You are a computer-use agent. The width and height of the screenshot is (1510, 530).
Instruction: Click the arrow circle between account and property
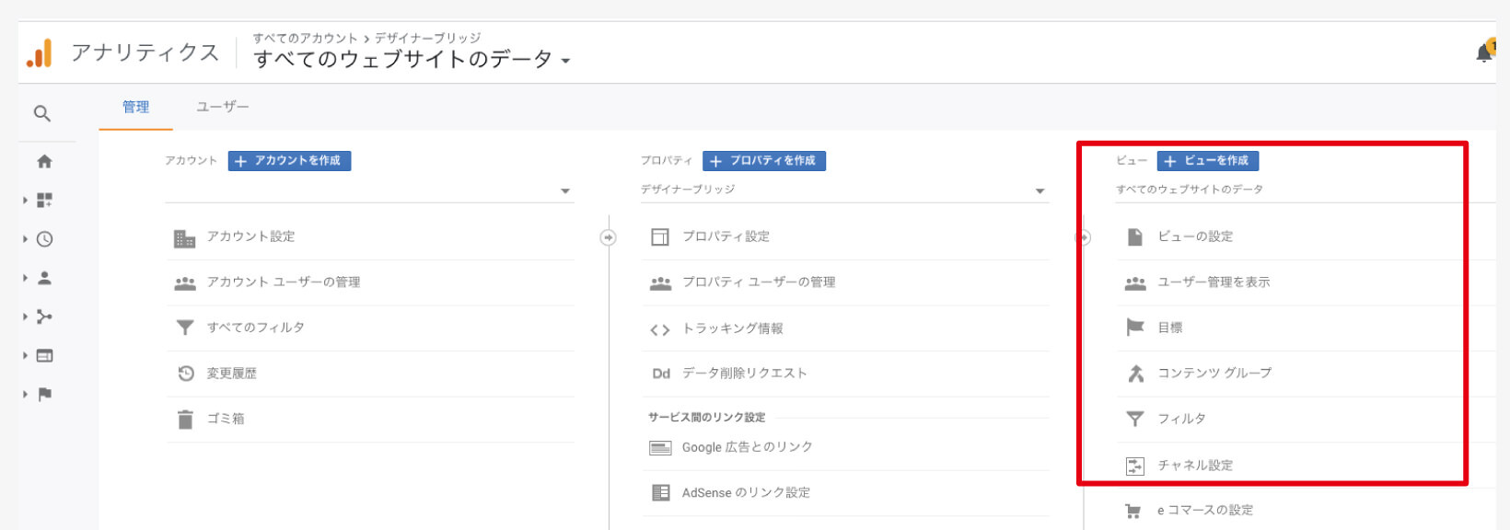click(608, 237)
